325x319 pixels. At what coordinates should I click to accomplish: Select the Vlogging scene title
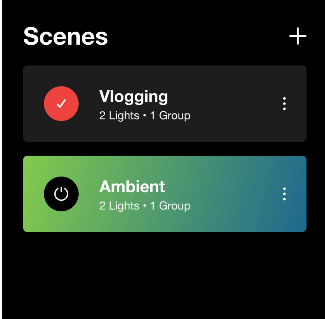[134, 96]
